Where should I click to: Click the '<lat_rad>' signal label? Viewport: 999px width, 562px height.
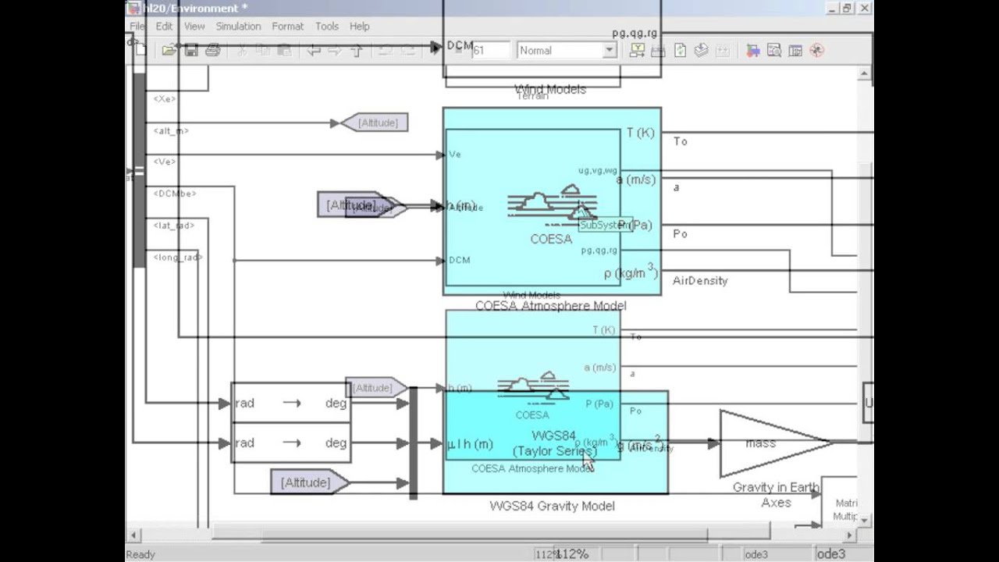pos(174,226)
